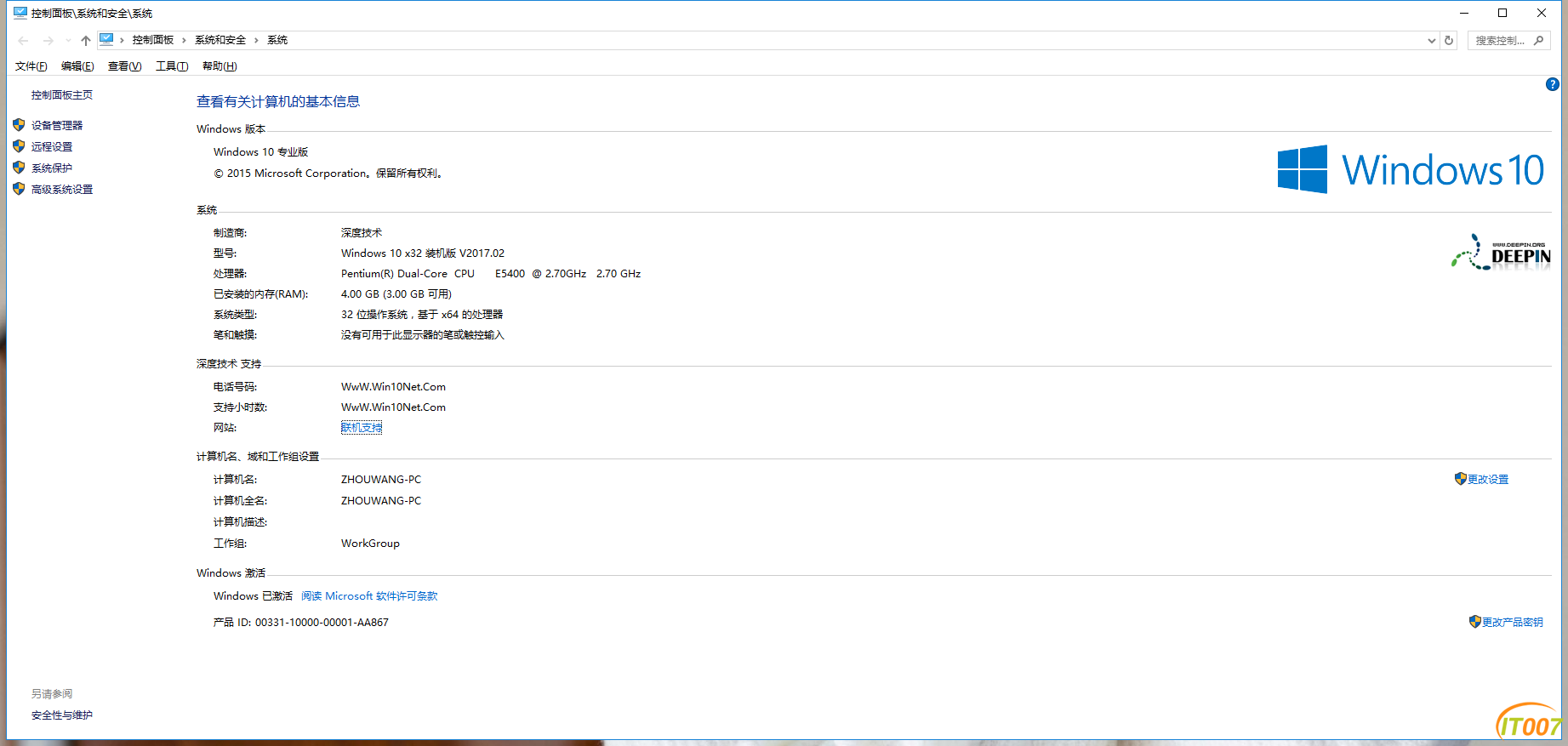
Task: Click shield icon next to 更改产品密钥
Action: coord(1475,622)
